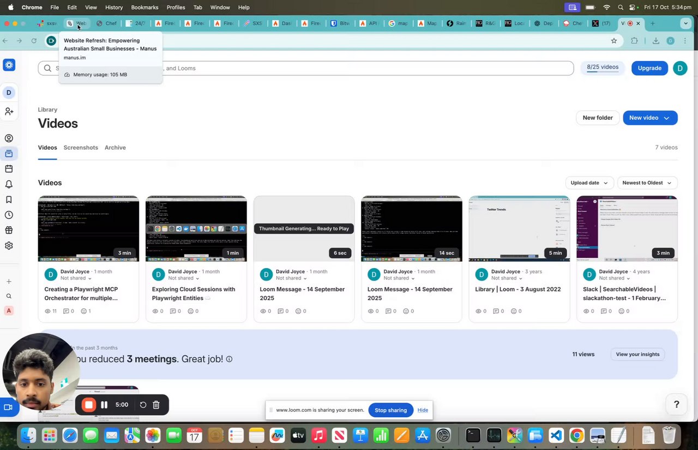This screenshot has width=698, height=450.
Task: Click the 8/25 videos usage indicator
Action: (603, 68)
